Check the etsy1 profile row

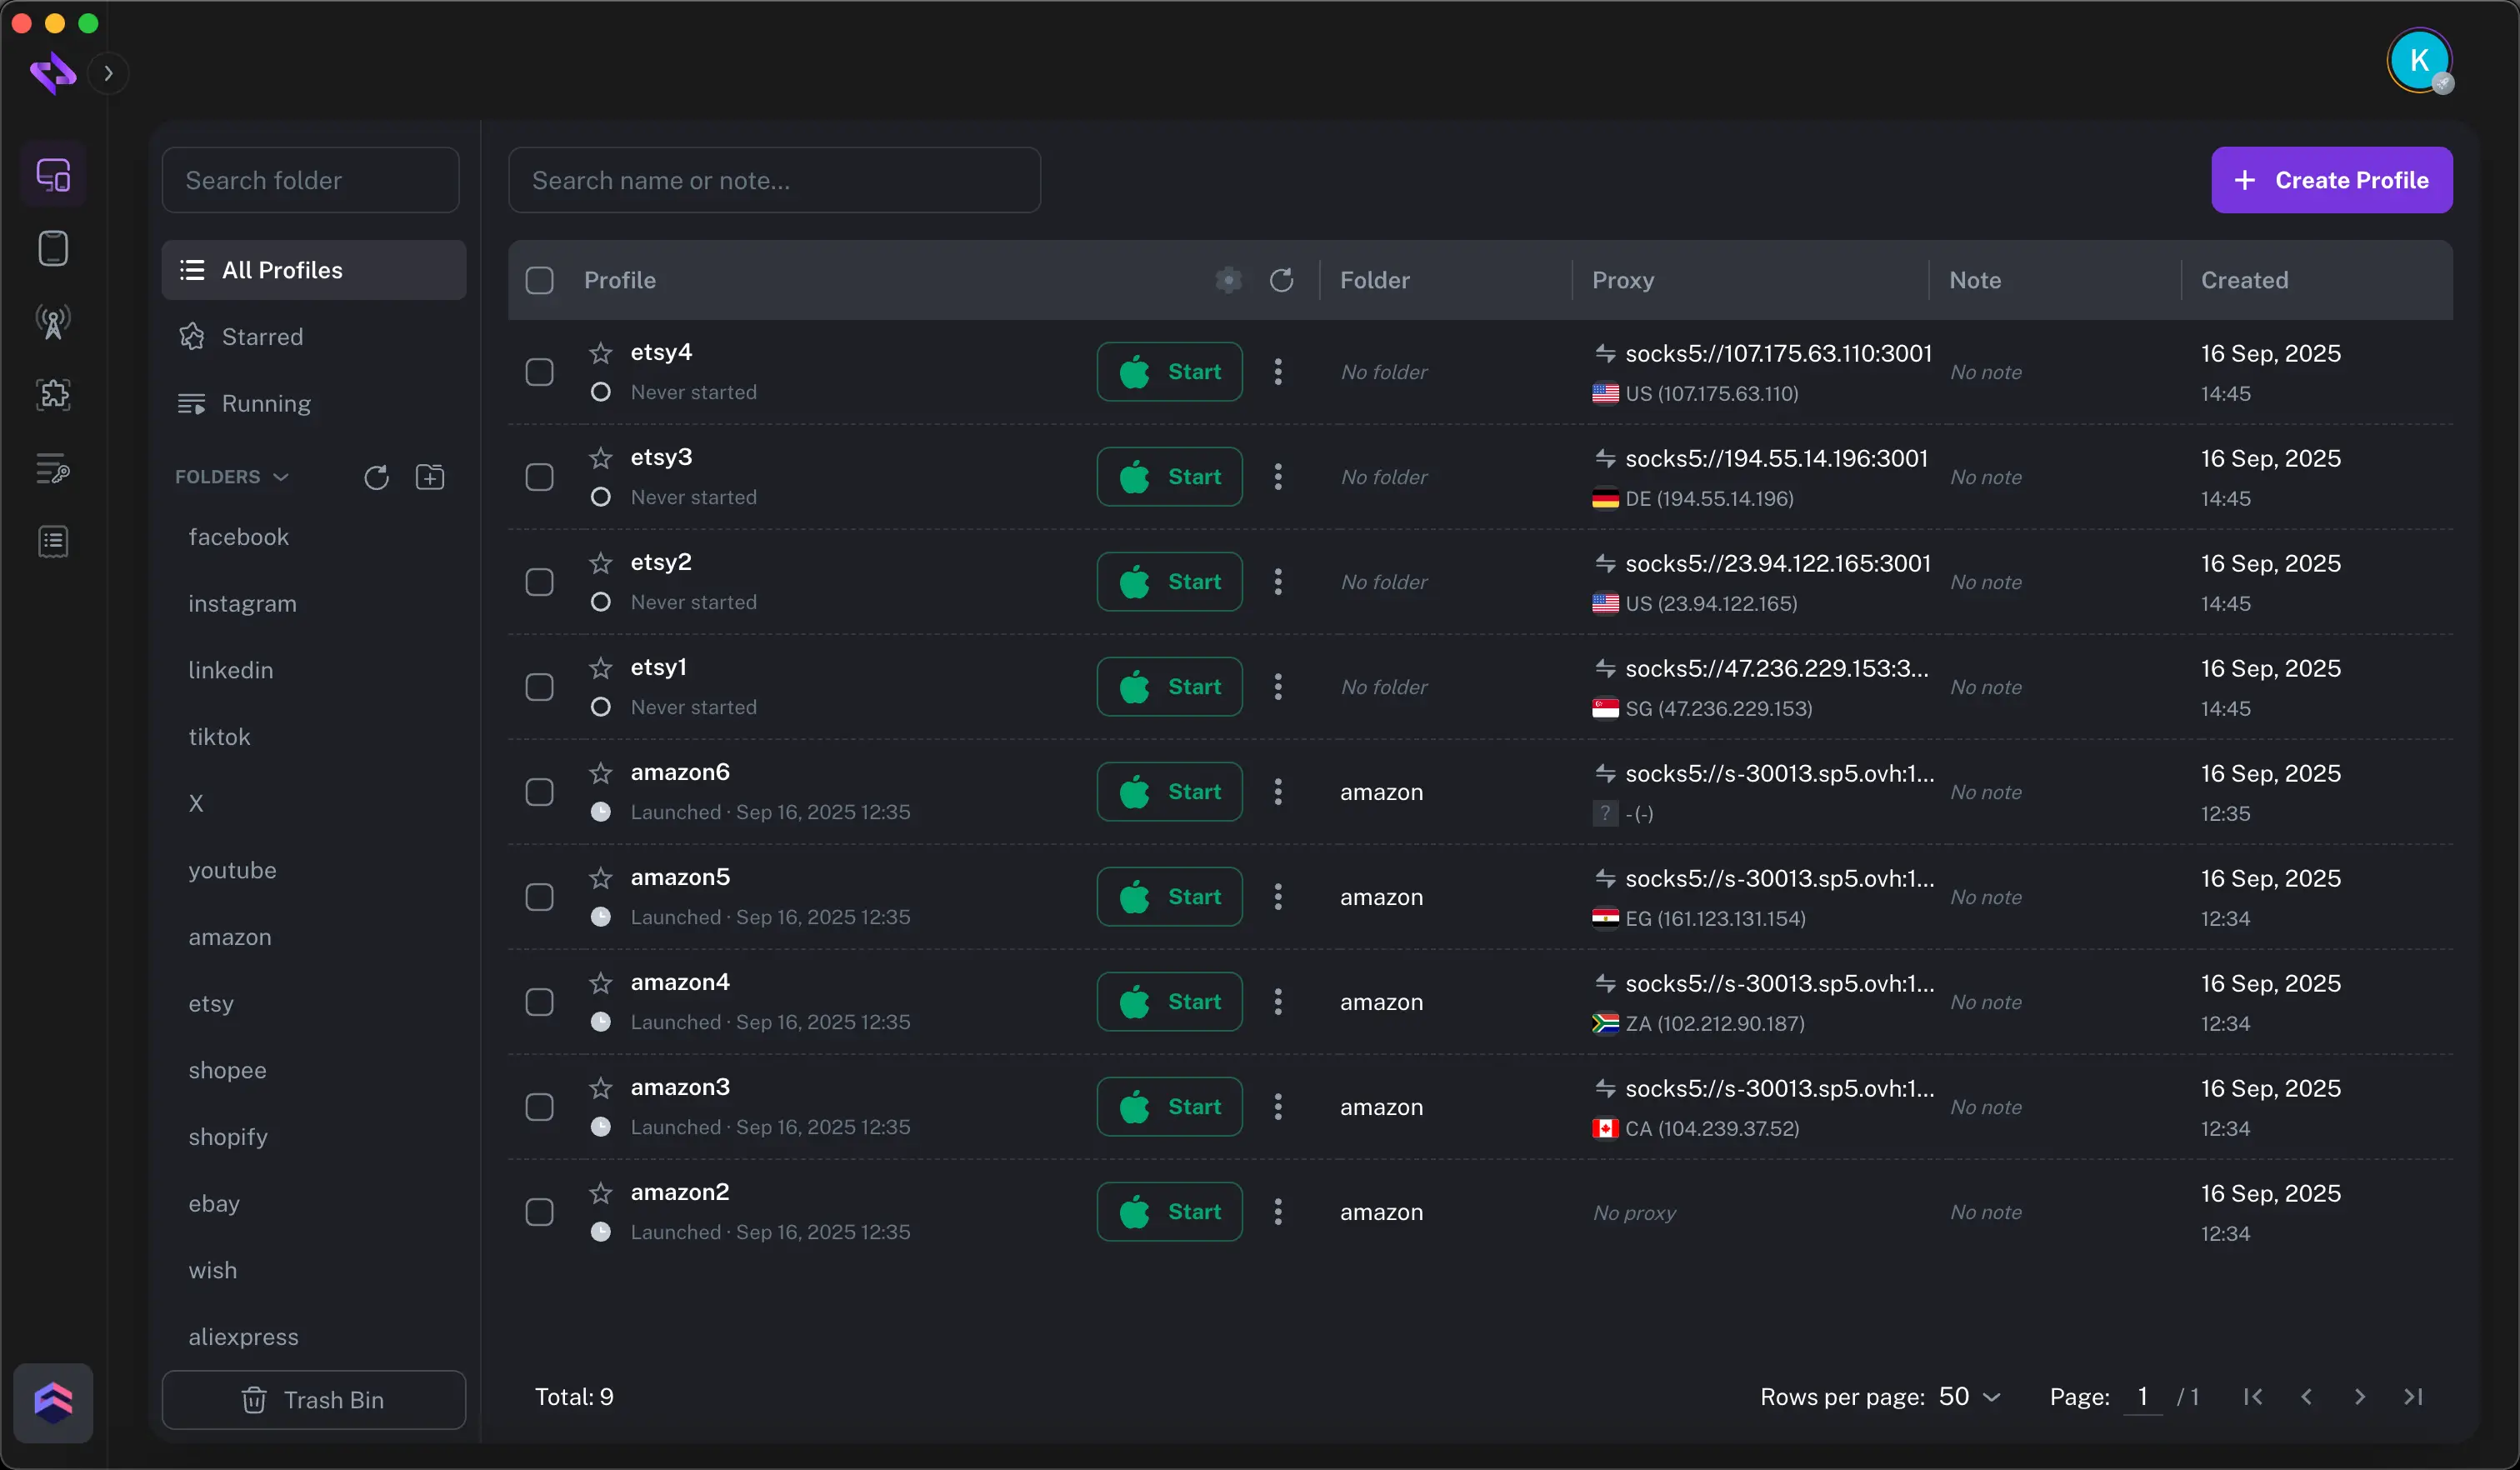tap(539, 687)
